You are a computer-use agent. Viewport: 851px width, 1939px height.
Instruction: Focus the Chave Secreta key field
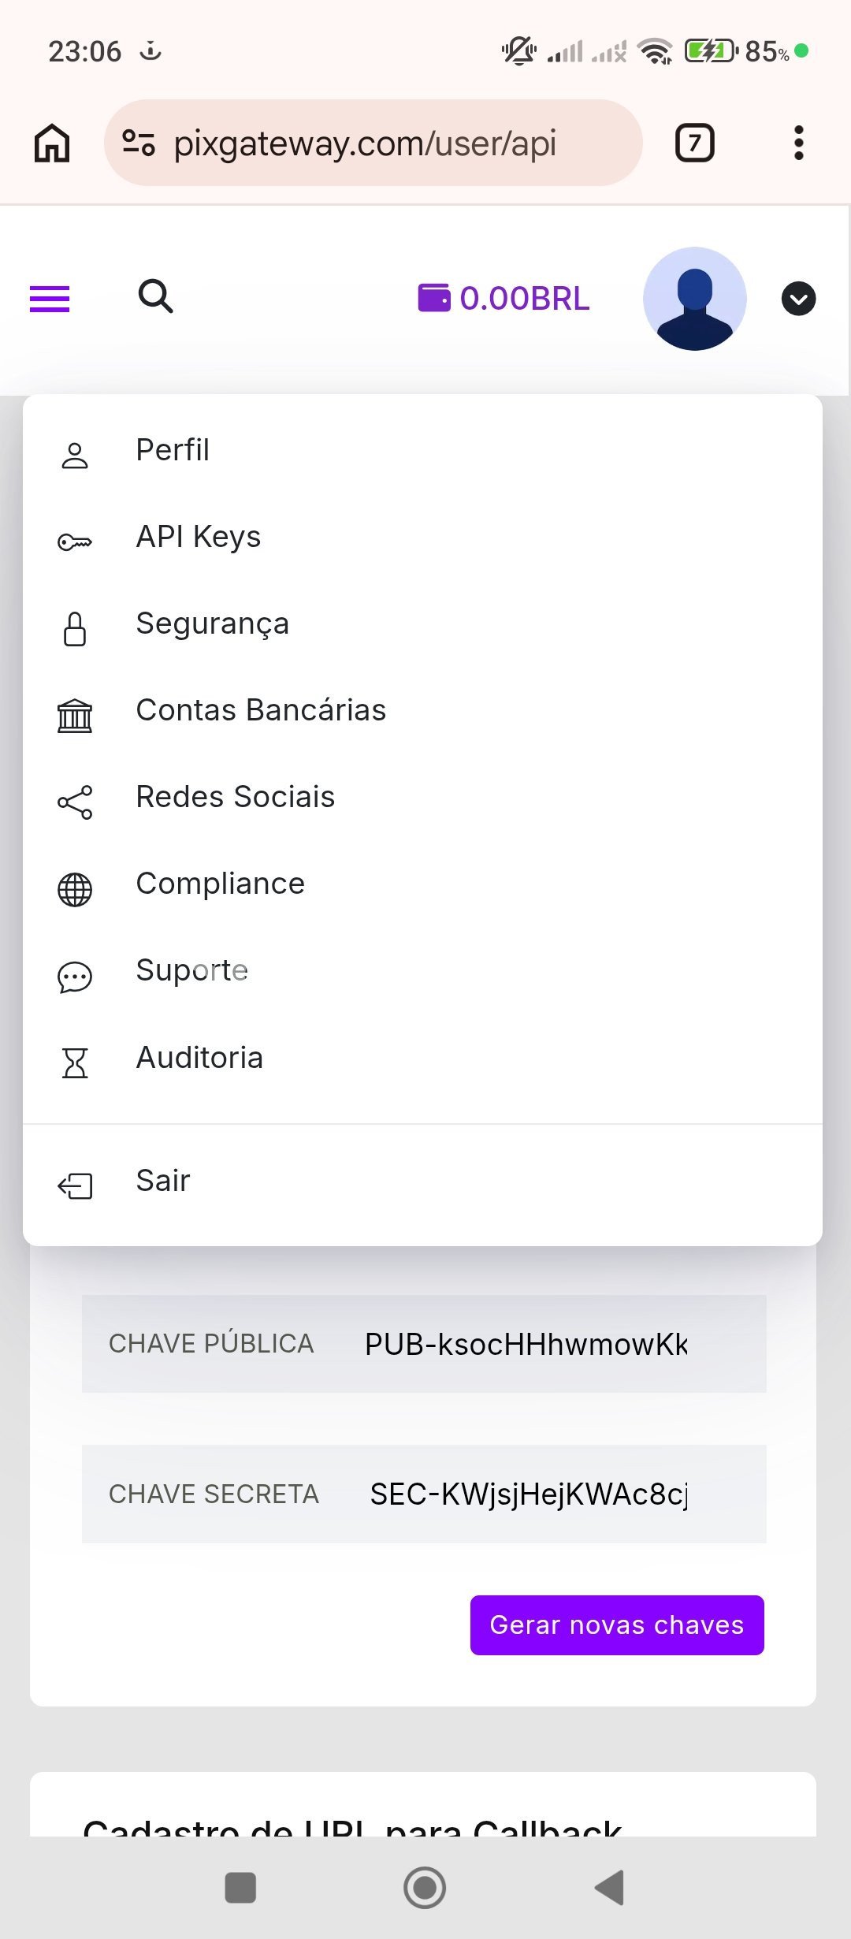click(528, 1494)
